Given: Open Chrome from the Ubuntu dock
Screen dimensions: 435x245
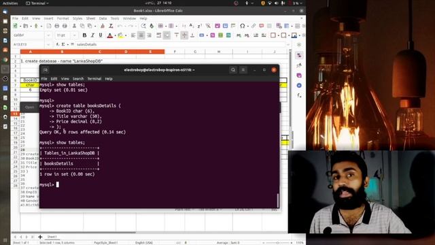Looking at the screenshot, I should [x=5, y=60].
